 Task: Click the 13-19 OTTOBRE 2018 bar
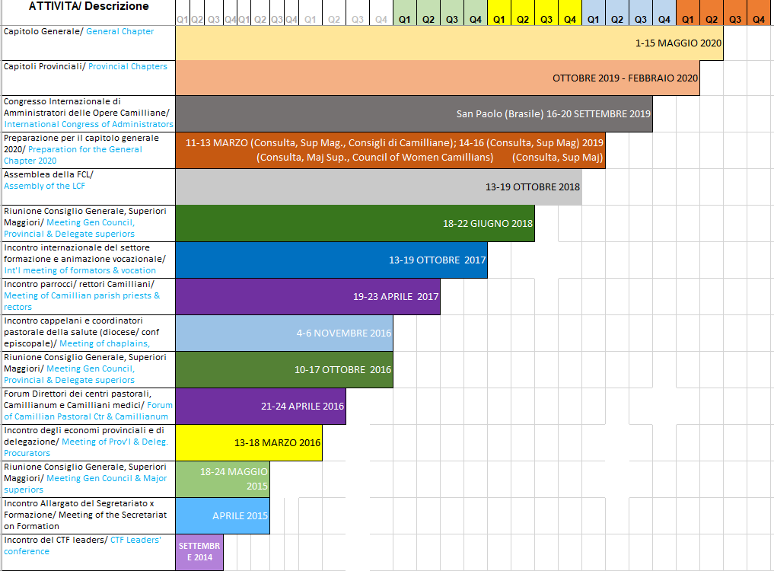[x=378, y=187]
